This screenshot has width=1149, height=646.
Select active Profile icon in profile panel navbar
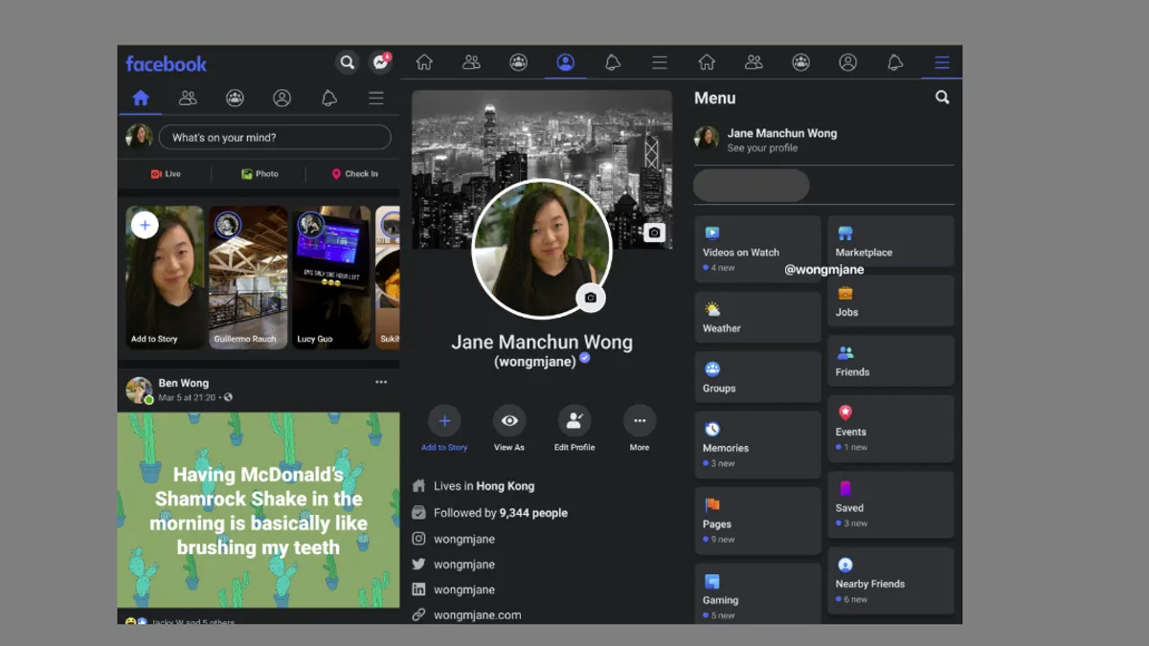565,62
